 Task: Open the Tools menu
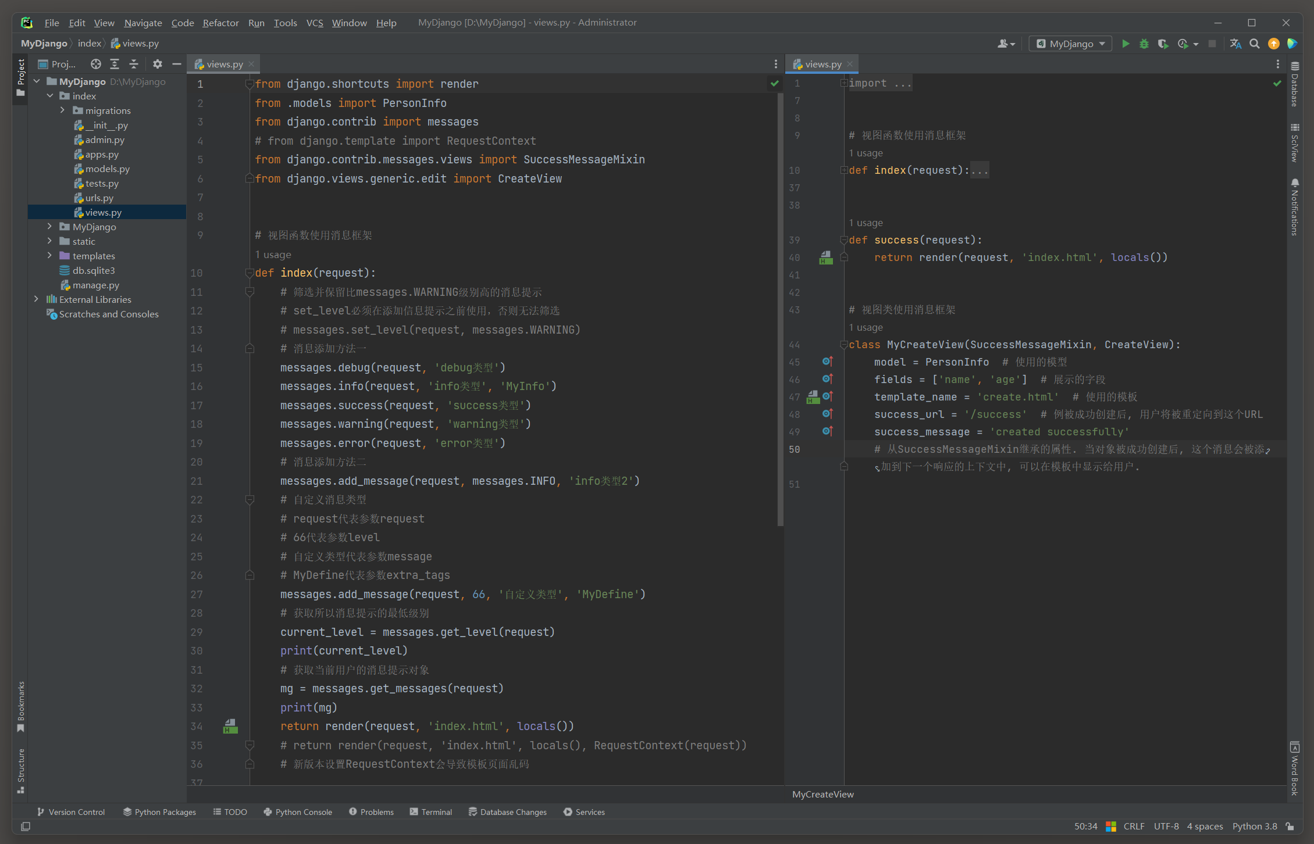click(x=285, y=23)
